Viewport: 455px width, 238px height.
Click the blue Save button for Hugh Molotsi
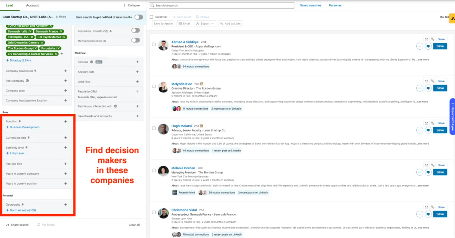tap(440, 130)
